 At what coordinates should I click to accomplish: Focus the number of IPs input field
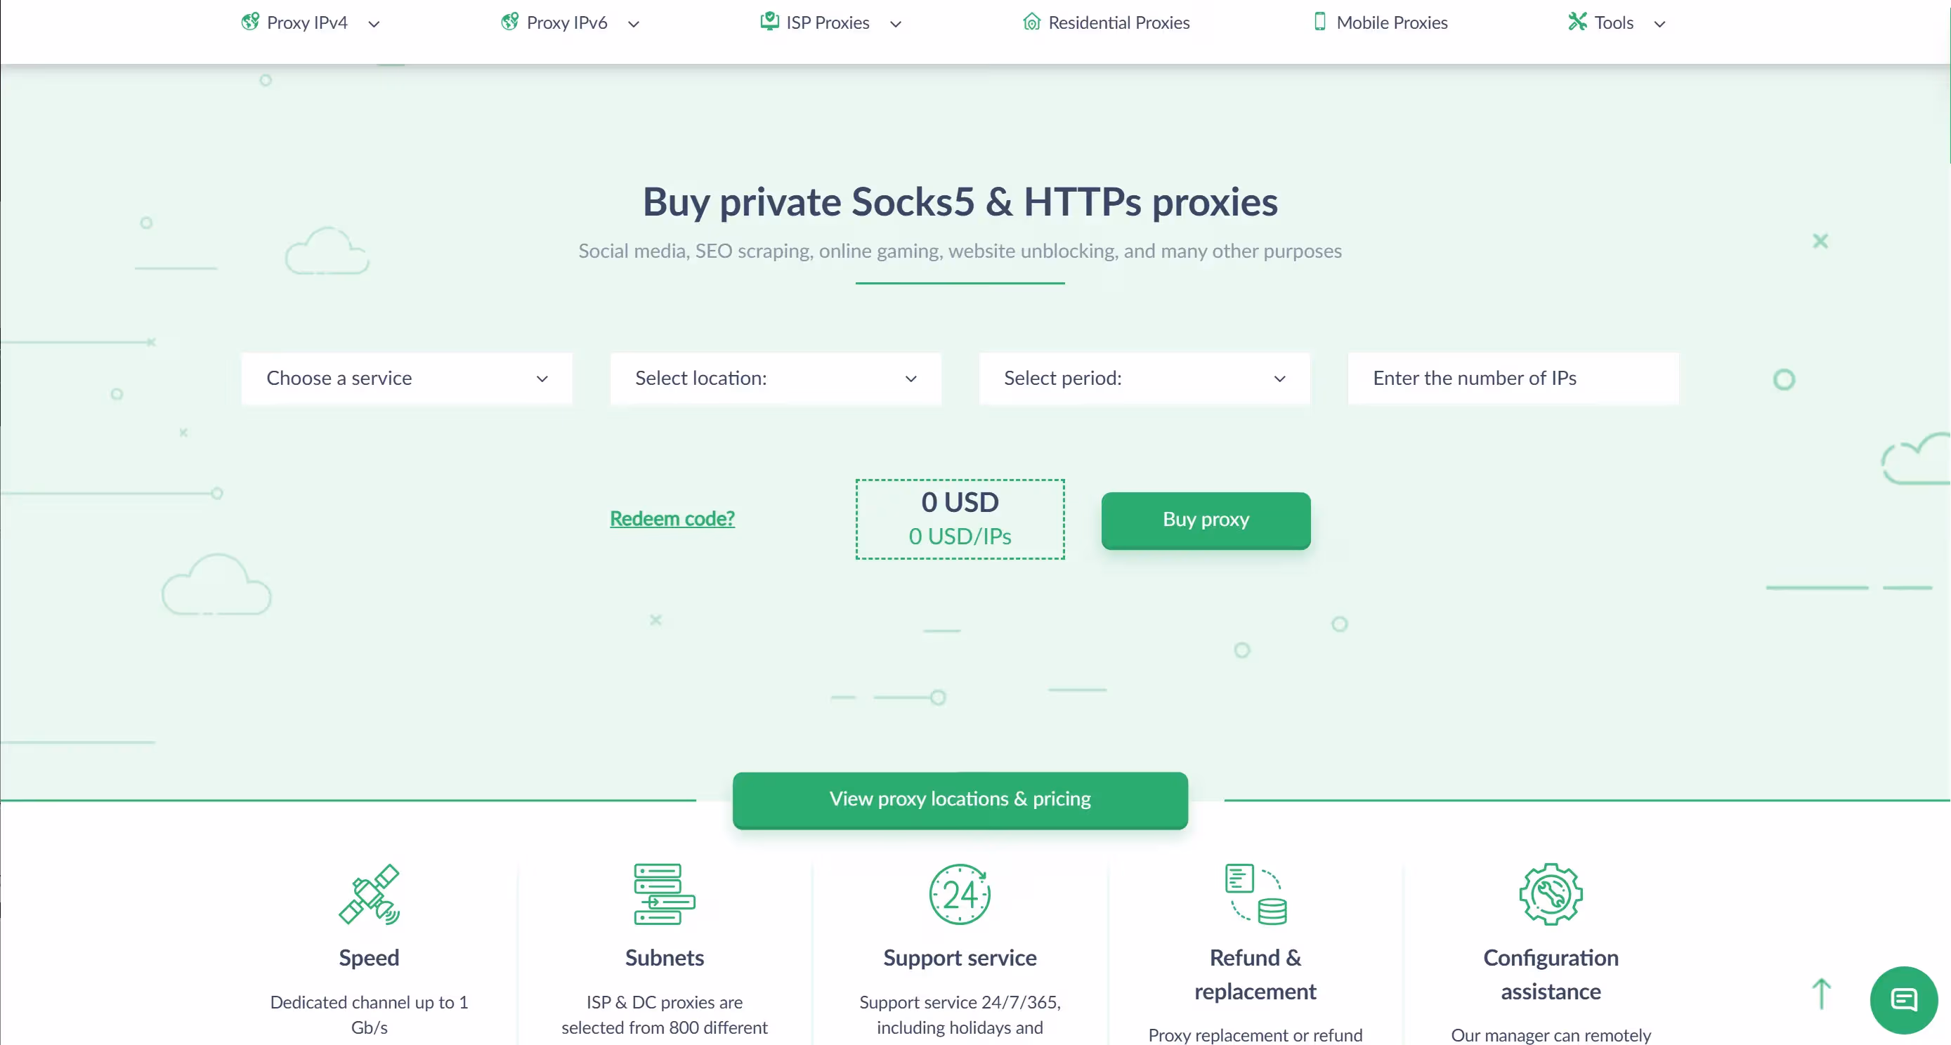tap(1513, 378)
